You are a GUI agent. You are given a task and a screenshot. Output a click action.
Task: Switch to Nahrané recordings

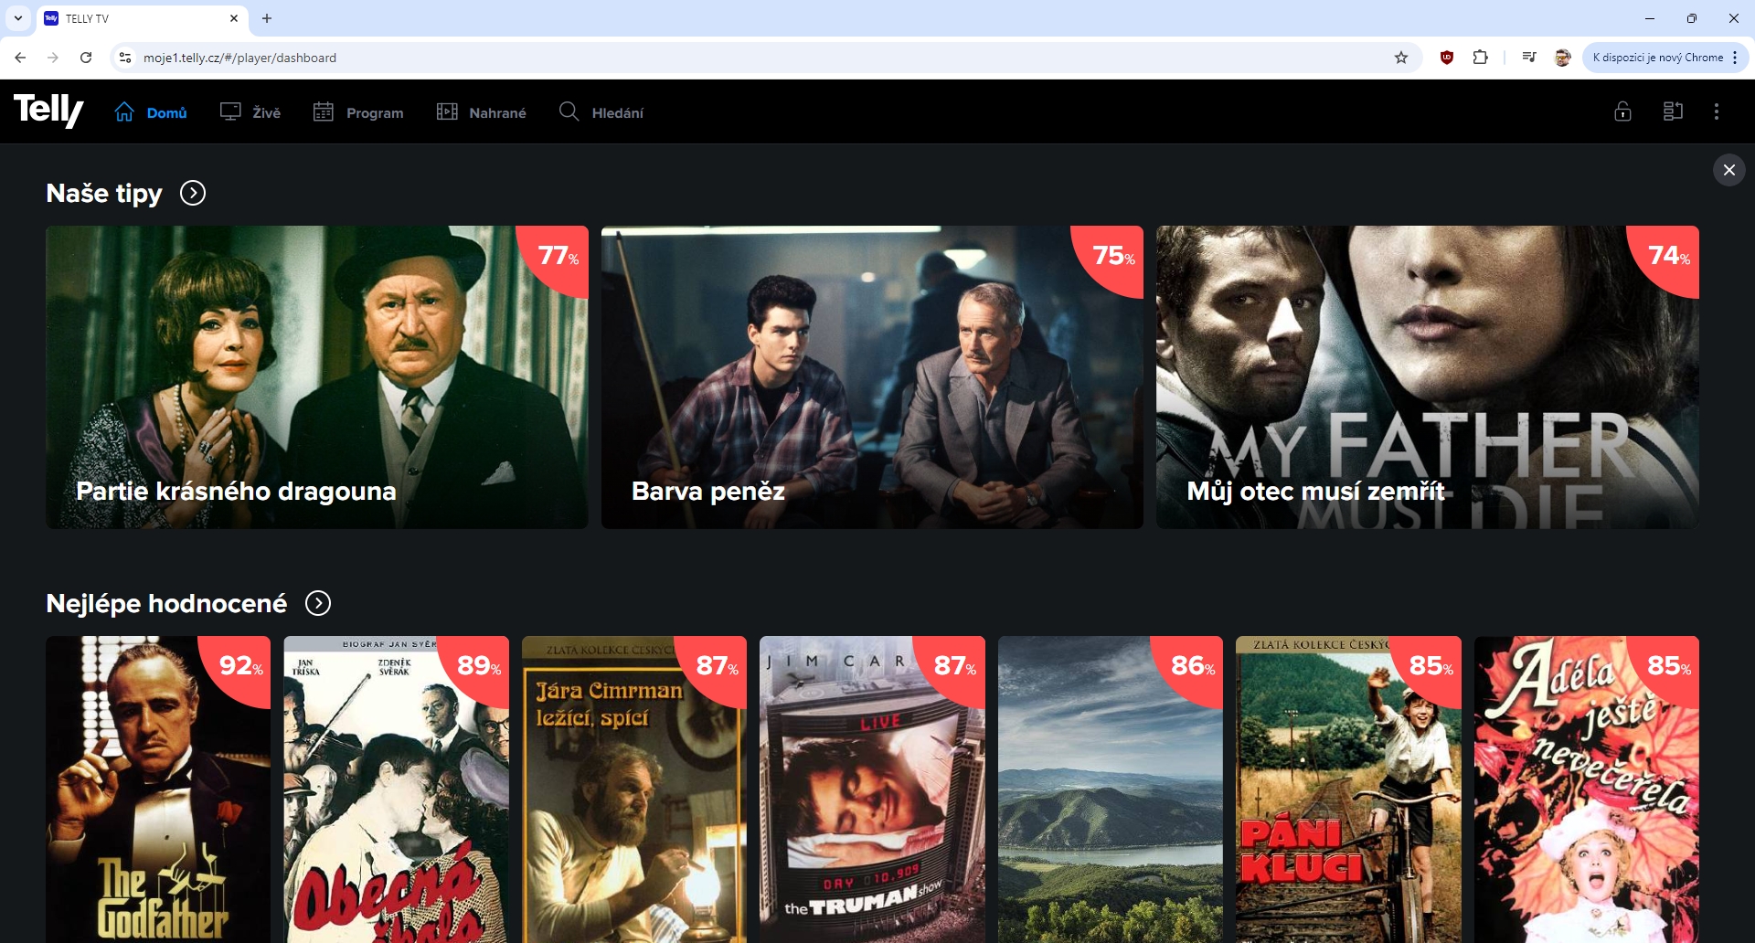coord(482,112)
